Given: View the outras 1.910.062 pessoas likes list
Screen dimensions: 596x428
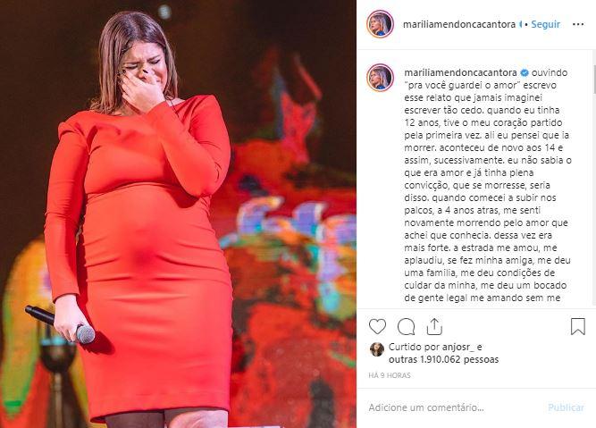Looking at the screenshot, I should [443, 359].
